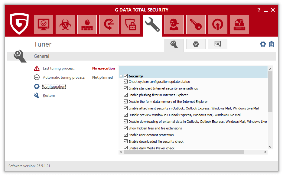Open the Firewall brick wall icon

coord(87,24)
